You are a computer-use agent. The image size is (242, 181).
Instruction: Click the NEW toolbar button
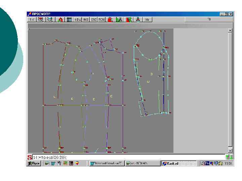[x=78, y=19]
